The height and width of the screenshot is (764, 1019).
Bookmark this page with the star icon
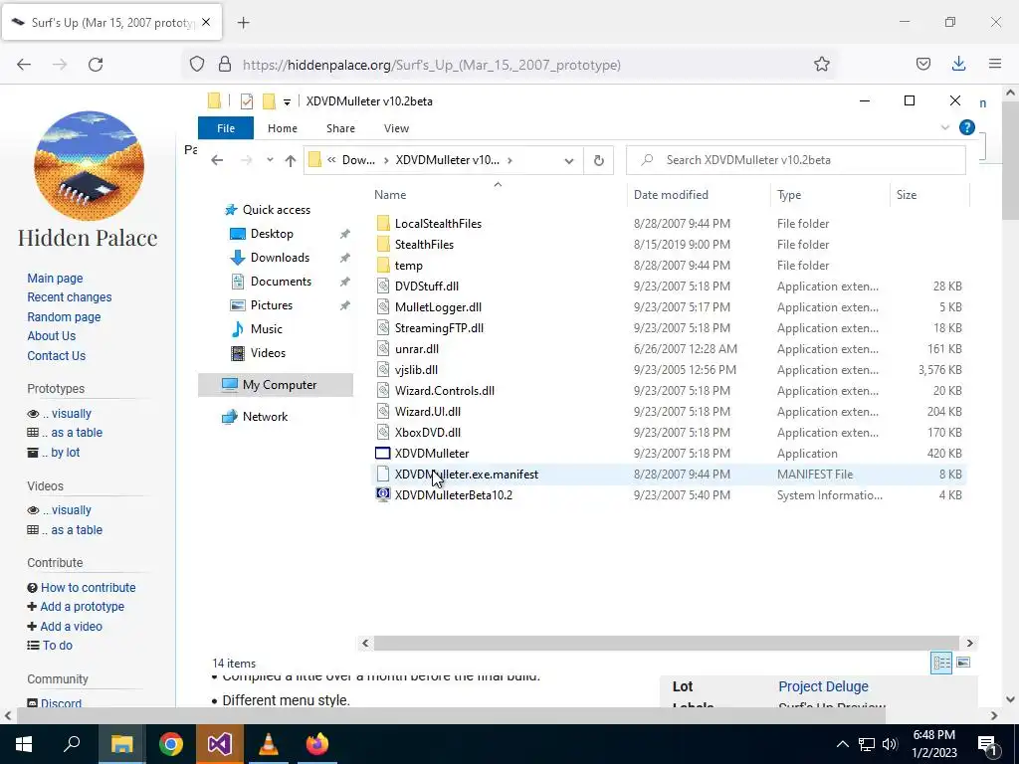coord(821,64)
